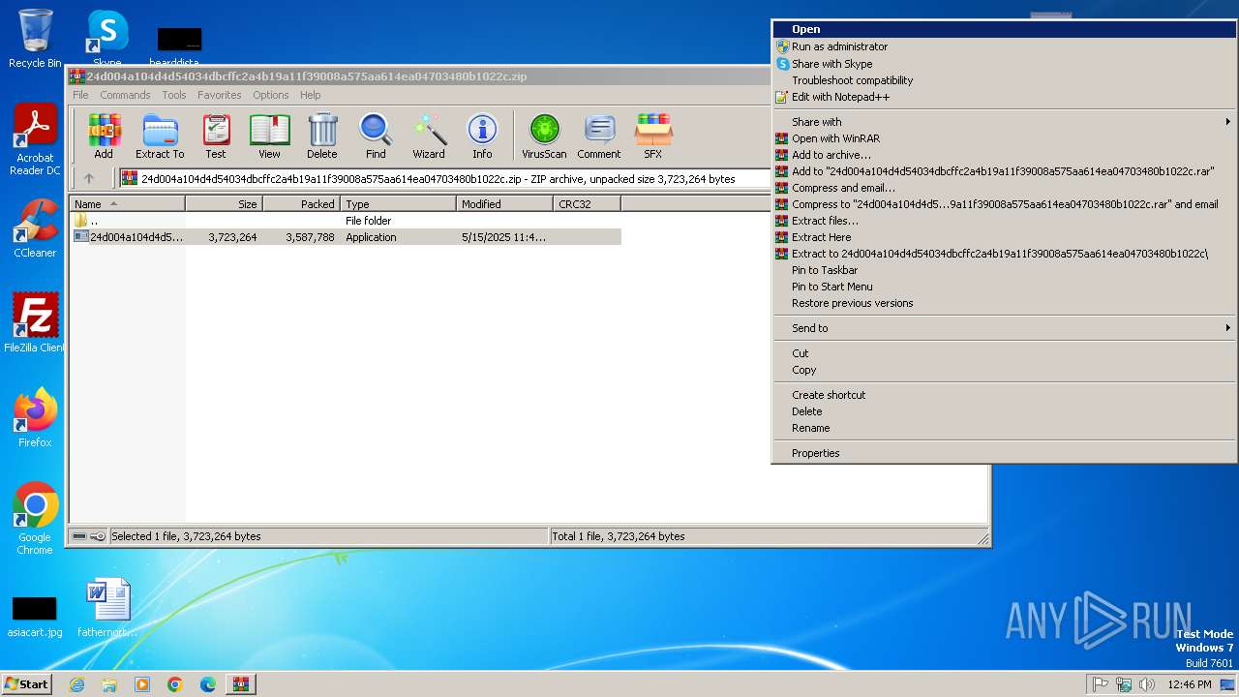
Task: Expand the Send to submenu
Action: tap(1005, 328)
